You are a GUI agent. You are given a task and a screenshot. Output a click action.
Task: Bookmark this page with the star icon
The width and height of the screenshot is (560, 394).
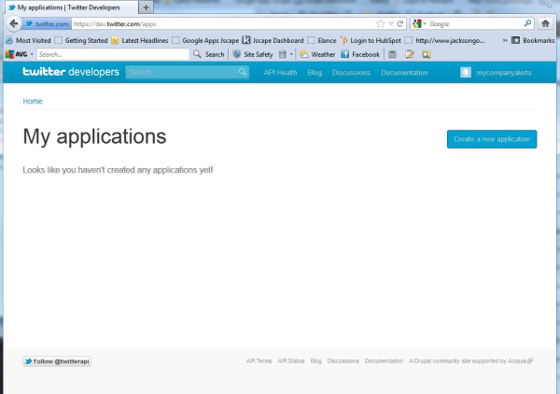coord(380,23)
